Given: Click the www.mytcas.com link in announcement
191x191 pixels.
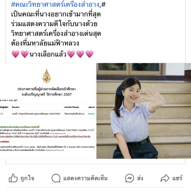Looking at the screenshot, I should pos(58,133).
